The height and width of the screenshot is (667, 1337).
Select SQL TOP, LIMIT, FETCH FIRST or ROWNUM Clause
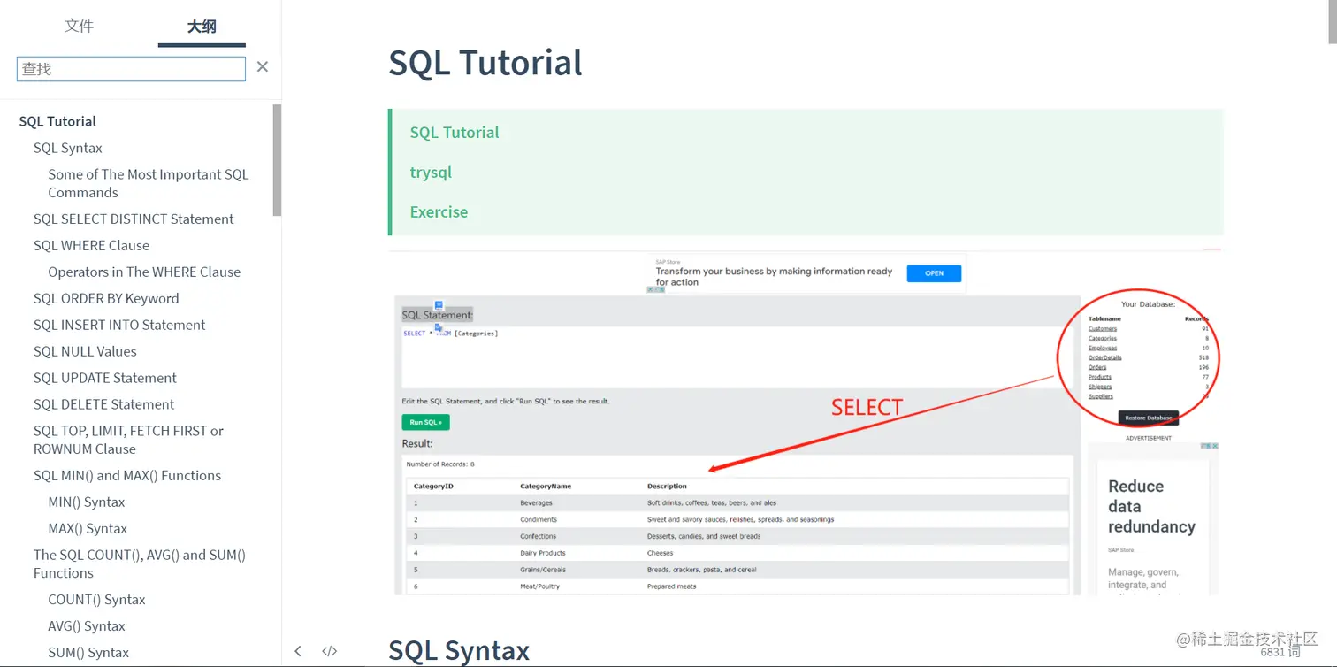(128, 440)
